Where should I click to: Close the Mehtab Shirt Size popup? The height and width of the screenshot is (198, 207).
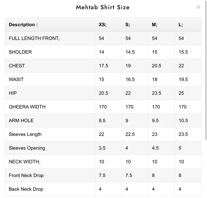198,7
